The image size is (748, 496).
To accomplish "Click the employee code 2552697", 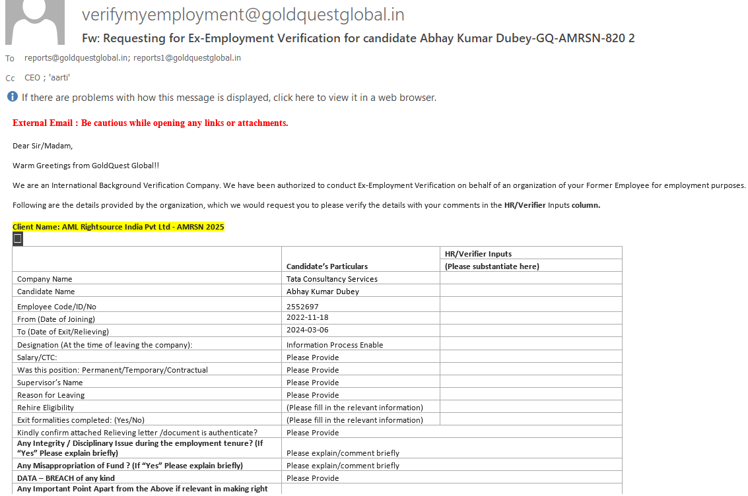I will 302,306.
